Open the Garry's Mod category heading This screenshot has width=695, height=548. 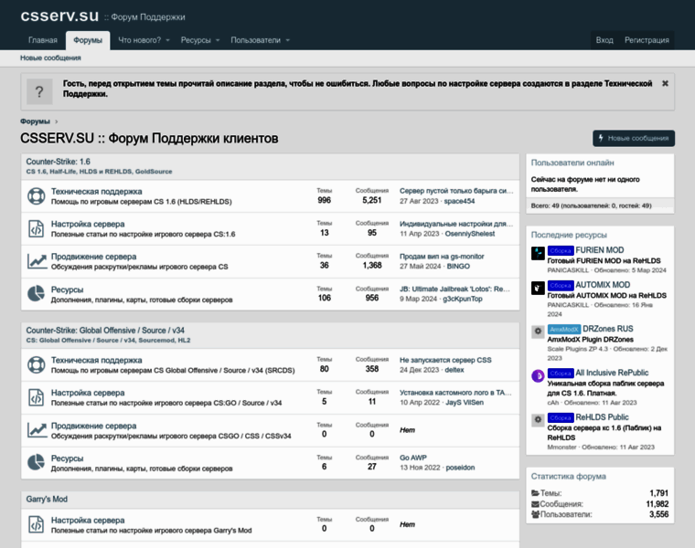[47, 499]
